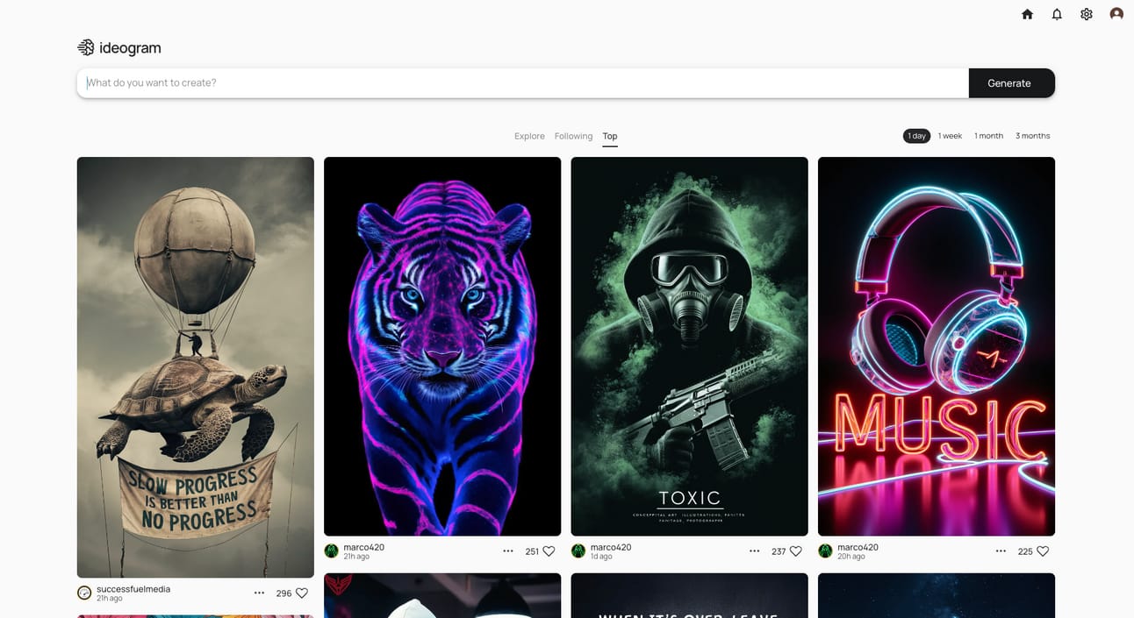
Task: Open marco420 avatar under TOXIC image
Action: pos(578,551)
